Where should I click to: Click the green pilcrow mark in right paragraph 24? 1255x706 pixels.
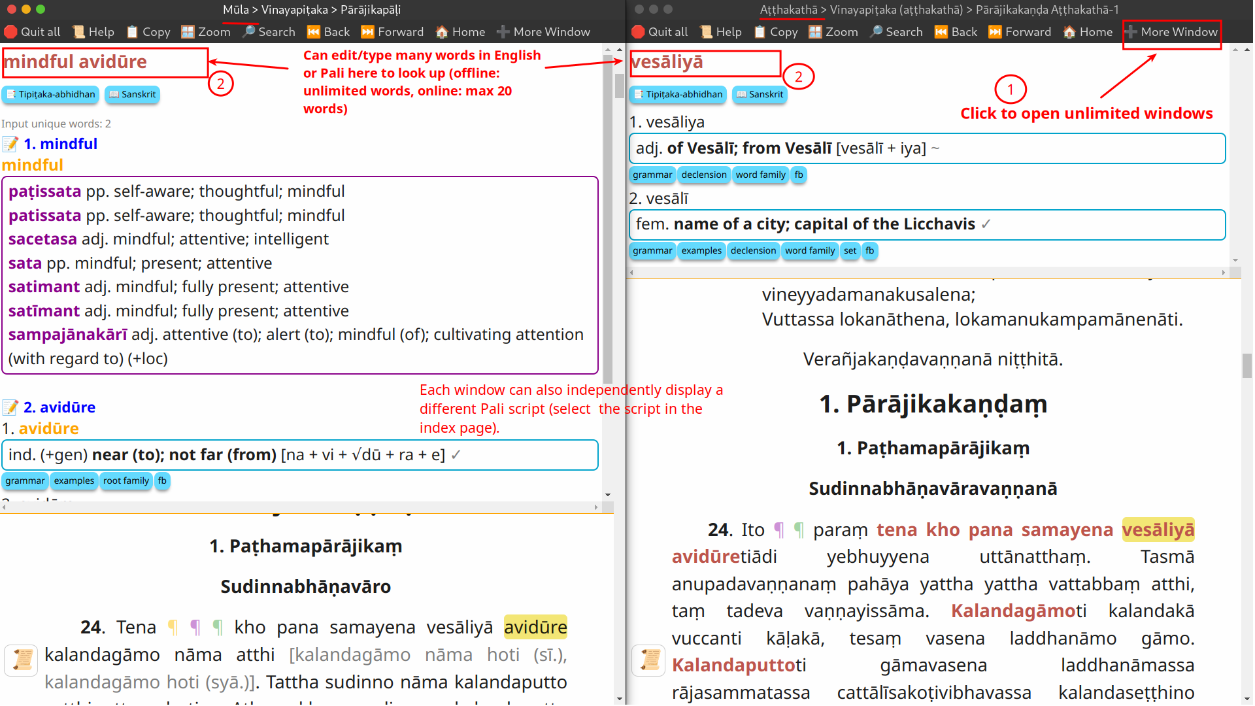pyautogui.click(x=799, y=530)
